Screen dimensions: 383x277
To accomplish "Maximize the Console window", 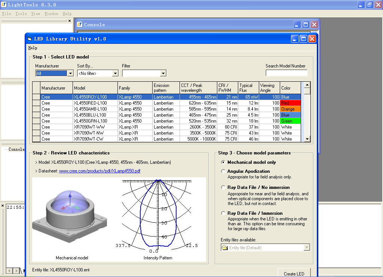I will pyautogui.click(x=306, y=24).
